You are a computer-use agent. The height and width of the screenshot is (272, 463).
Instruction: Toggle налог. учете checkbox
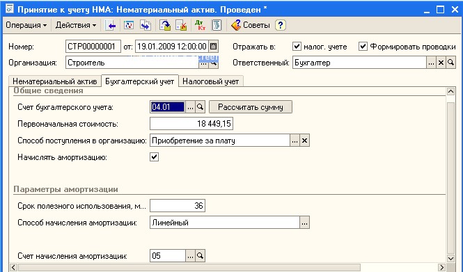click(297, 47)
